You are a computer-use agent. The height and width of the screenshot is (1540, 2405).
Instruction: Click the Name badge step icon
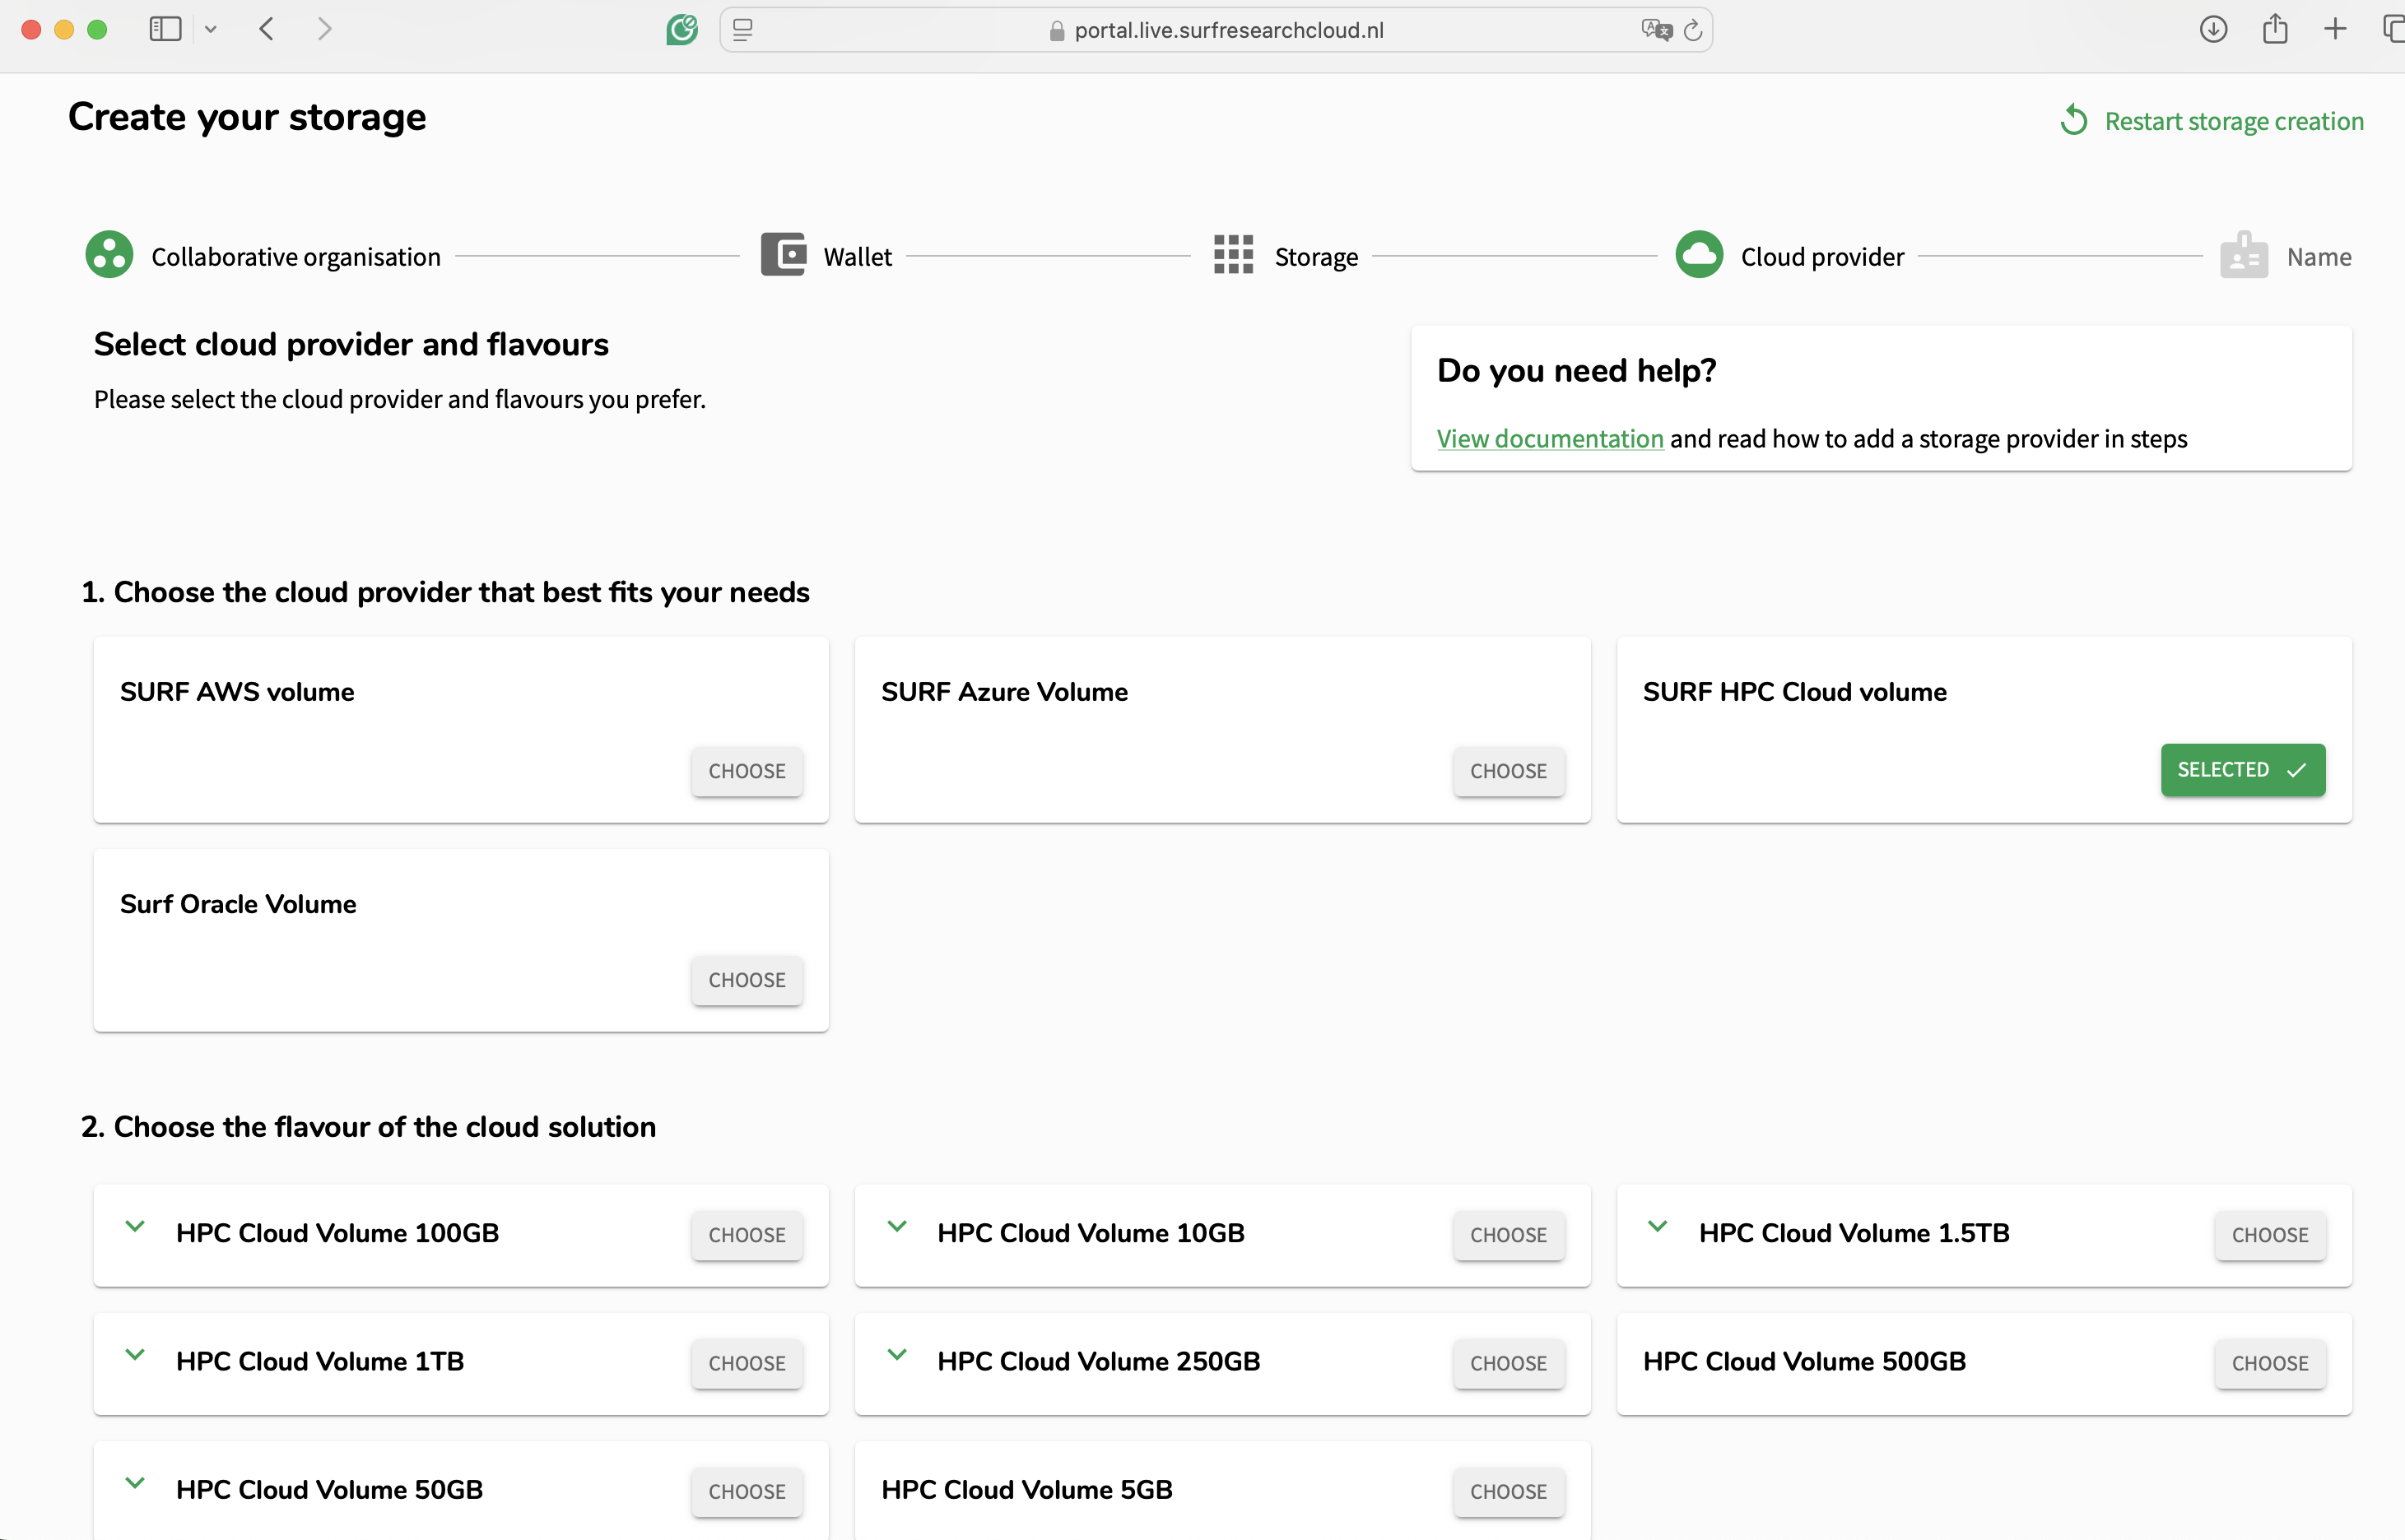point(2244,255)
